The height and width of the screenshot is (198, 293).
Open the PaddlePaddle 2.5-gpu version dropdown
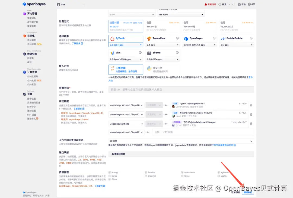point(237,45)
